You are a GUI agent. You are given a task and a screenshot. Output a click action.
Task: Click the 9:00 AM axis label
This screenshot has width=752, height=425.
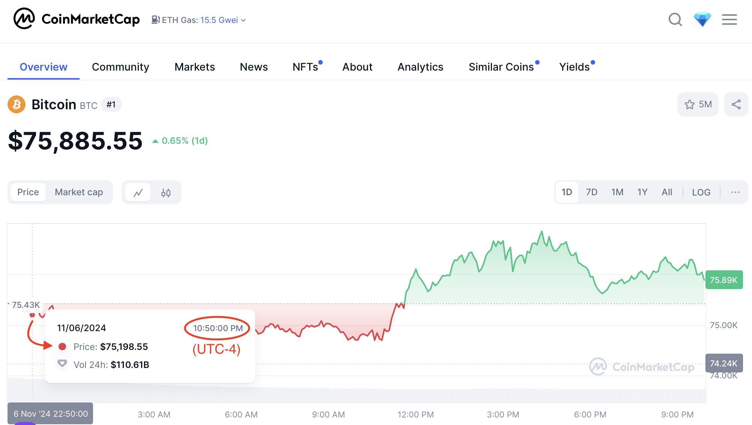328,414
